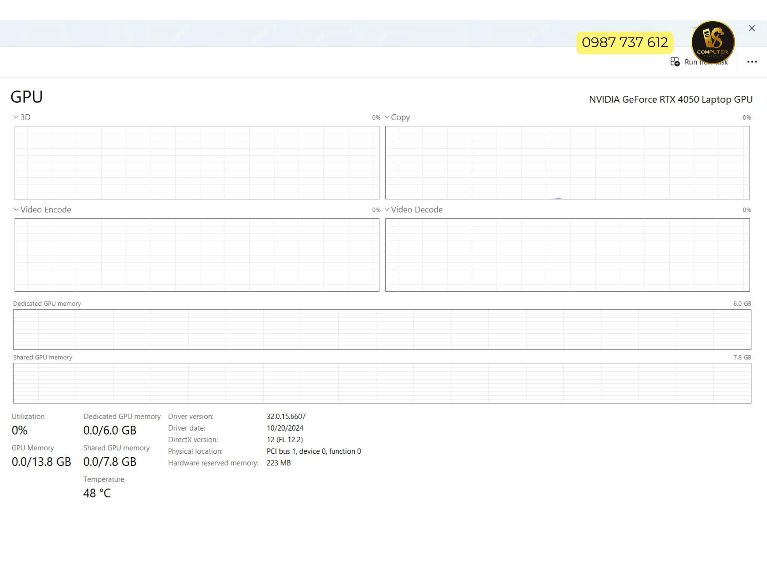Open the 3D engine dropdown
Viewport: 767px width, 575px height.
[16, 117]
